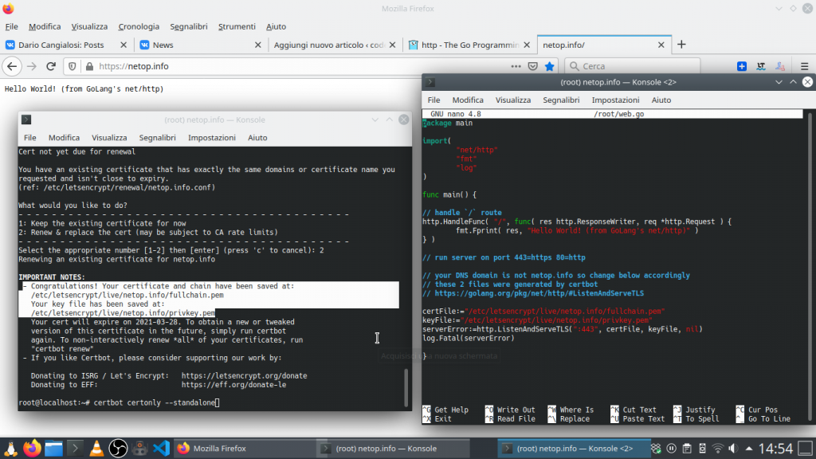Image resolution: width=816 pixels, height=459 pixels.
Task: Open Modifica menu in left Konsole window
Action: click(64, 138)
